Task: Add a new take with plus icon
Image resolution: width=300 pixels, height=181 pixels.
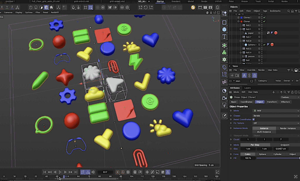Action: click(x=232, y=75)
